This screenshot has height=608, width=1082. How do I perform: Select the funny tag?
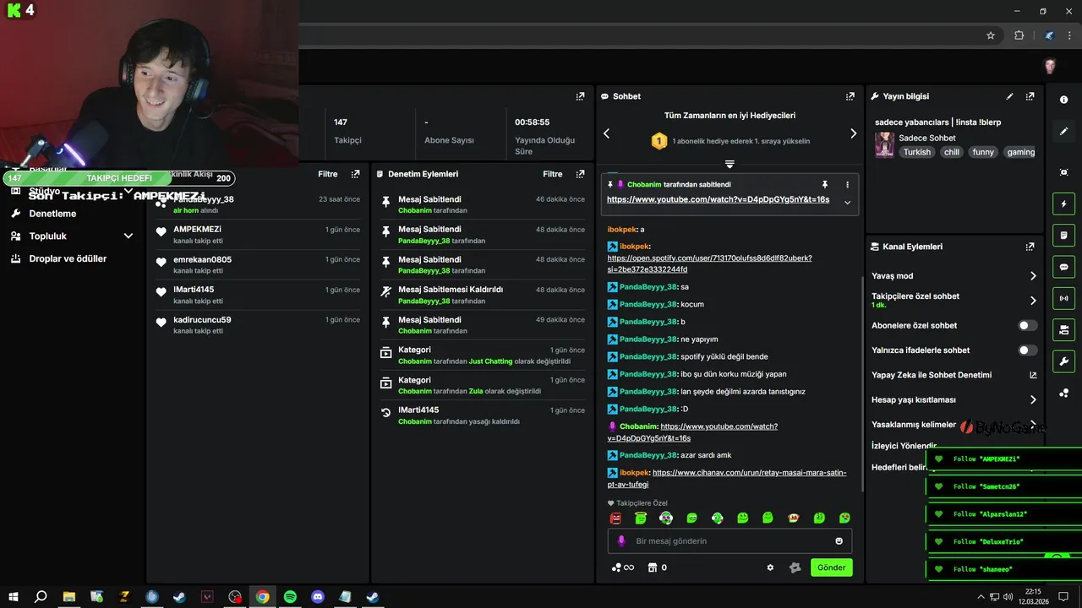coord(983,152)
